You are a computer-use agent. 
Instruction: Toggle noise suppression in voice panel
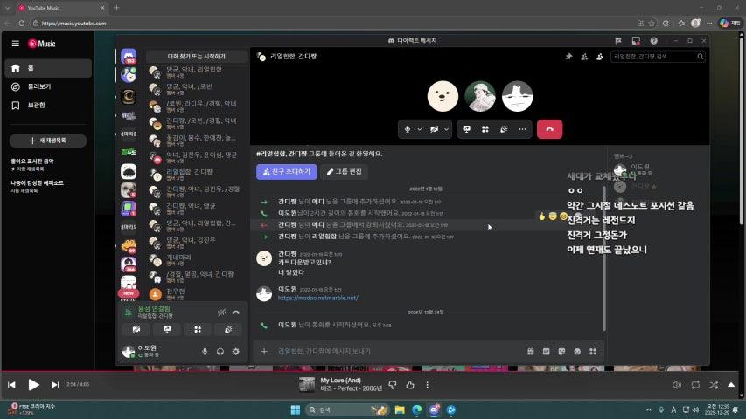pyautogui.click(x=222, y=313)
